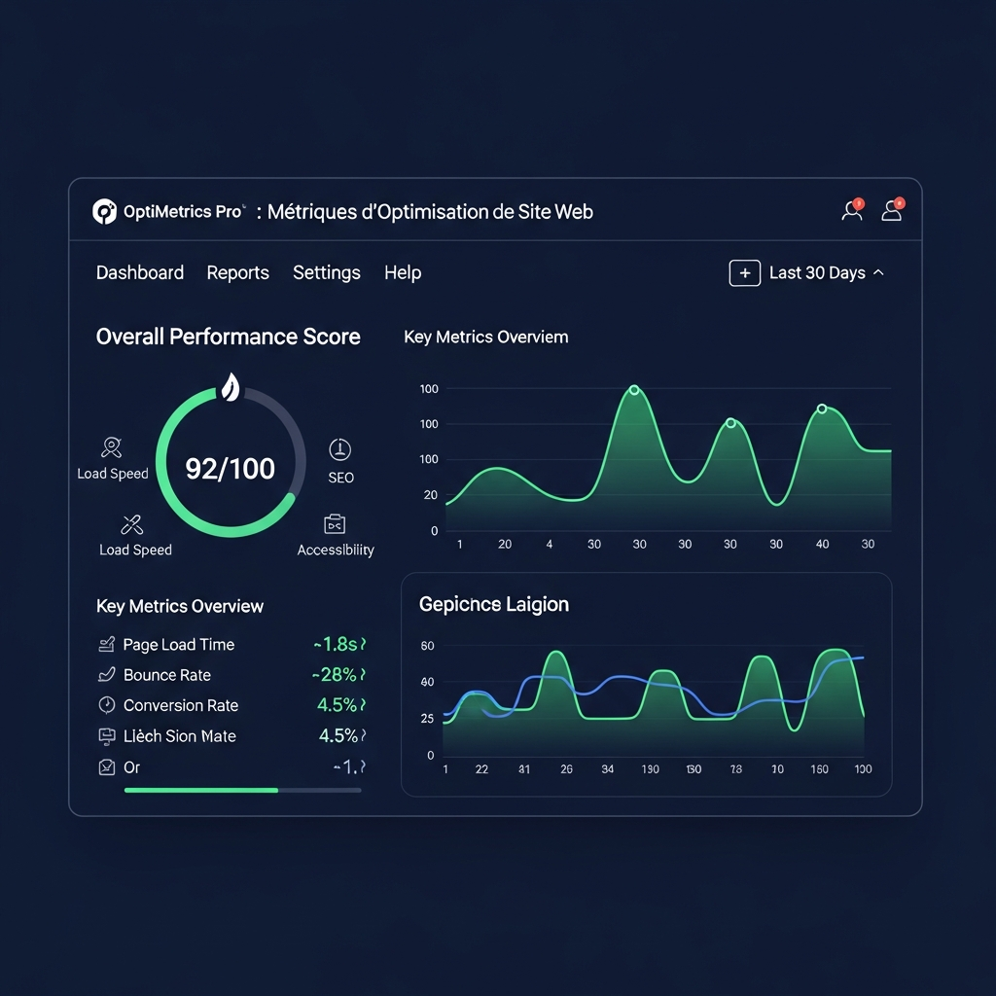Click the OptiMetrics Pro logo icon

point(104,211)
